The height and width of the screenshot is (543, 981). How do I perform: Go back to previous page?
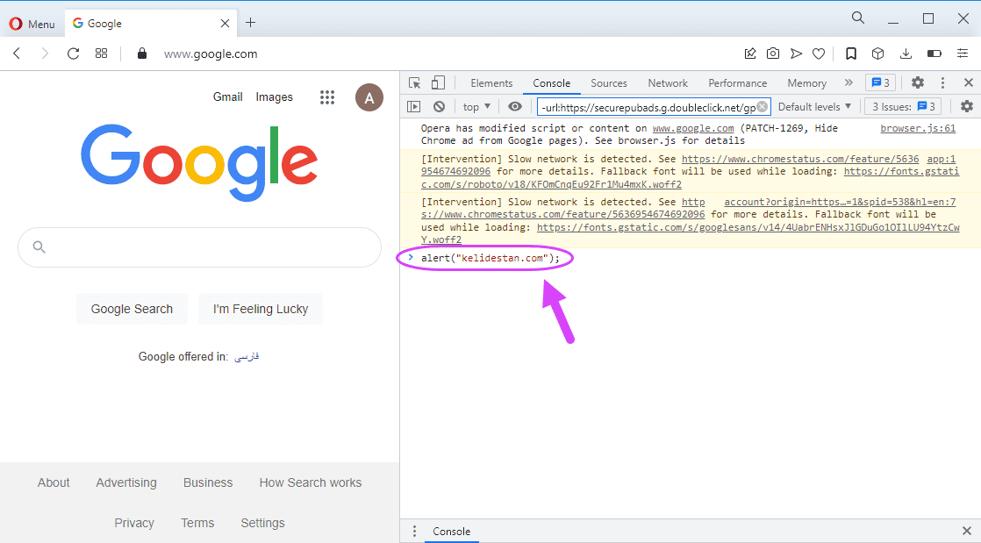click(x=17, y=54)
